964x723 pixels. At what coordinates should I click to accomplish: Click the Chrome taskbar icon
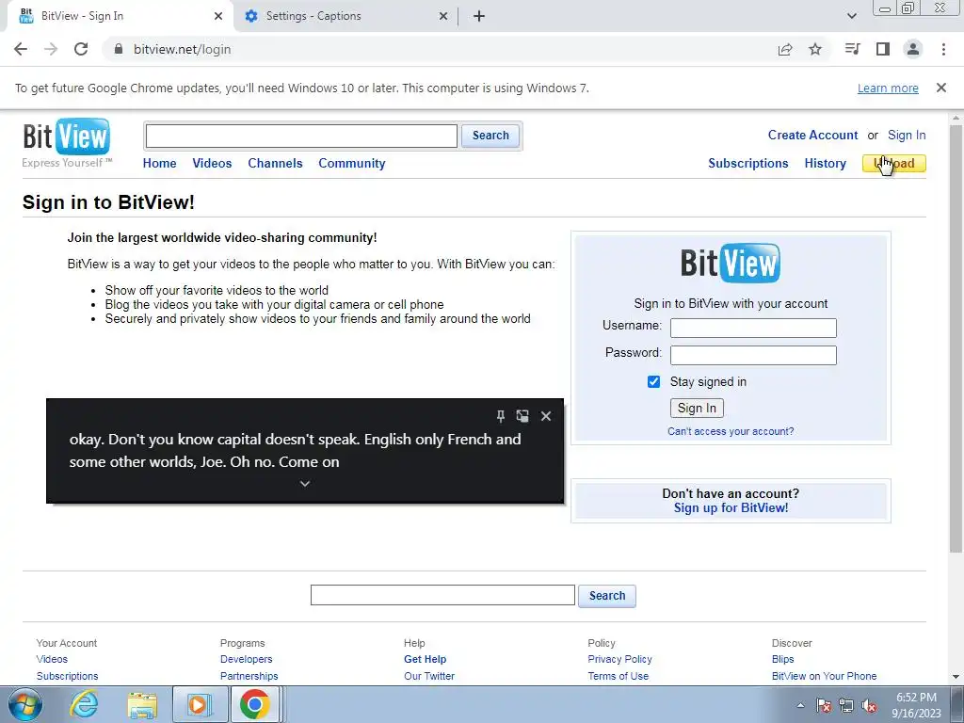click(255, 705)
